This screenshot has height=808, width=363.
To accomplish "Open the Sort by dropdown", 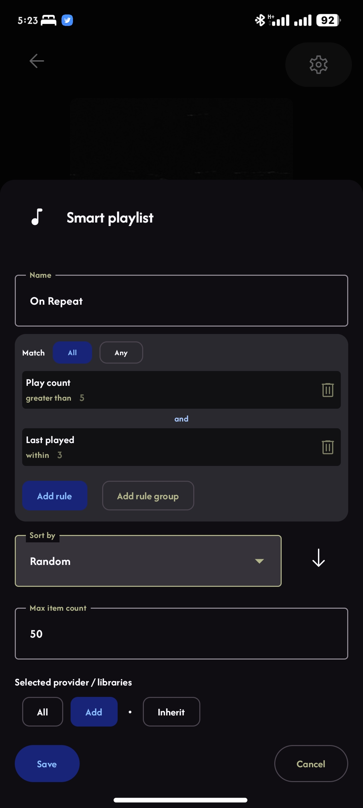I will [x=148, y=561].
